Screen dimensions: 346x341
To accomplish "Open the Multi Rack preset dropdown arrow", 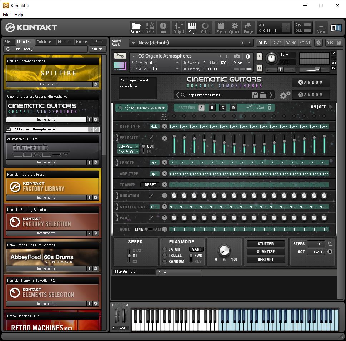I will pos(133,43).
